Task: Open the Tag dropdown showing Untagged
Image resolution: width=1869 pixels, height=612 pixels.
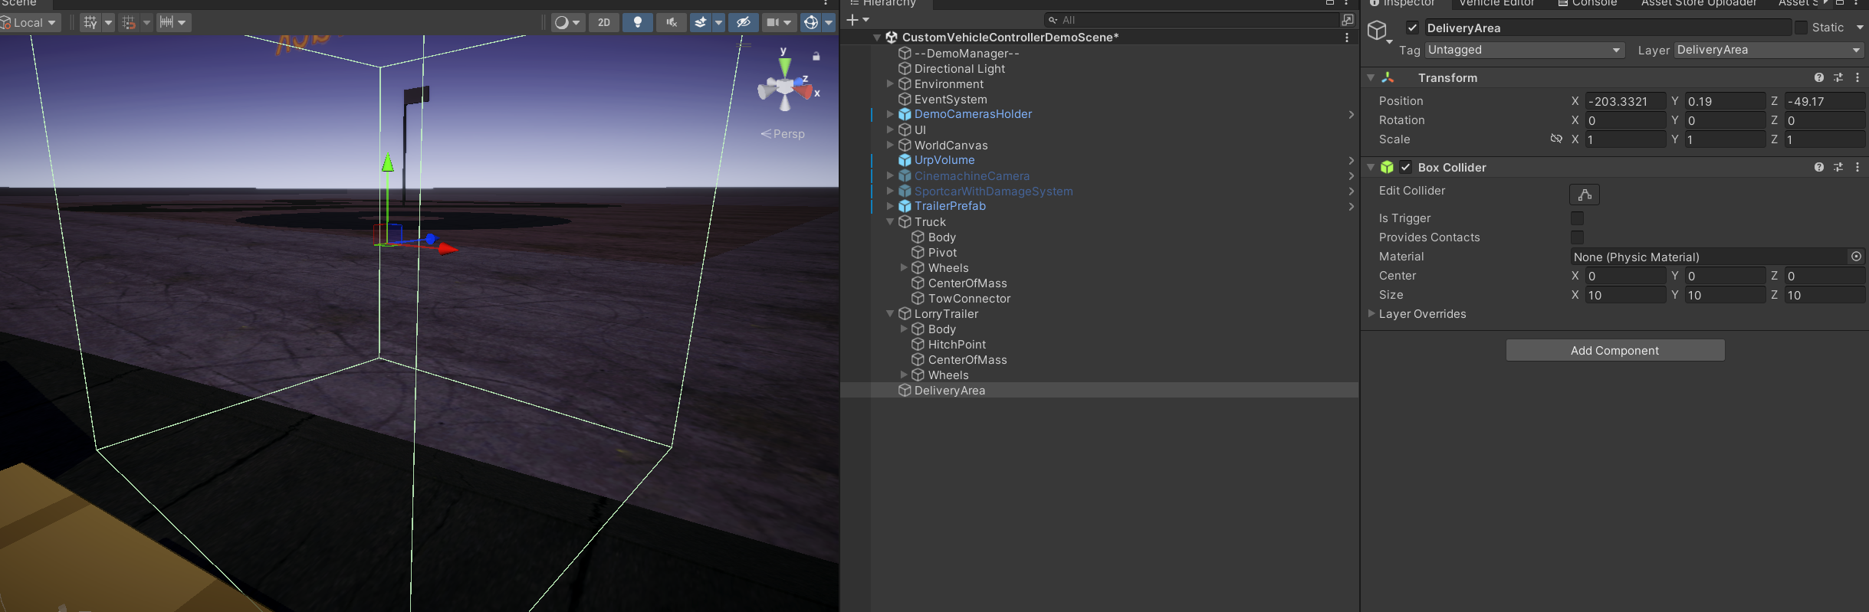Action: [x=1524, y=50]
